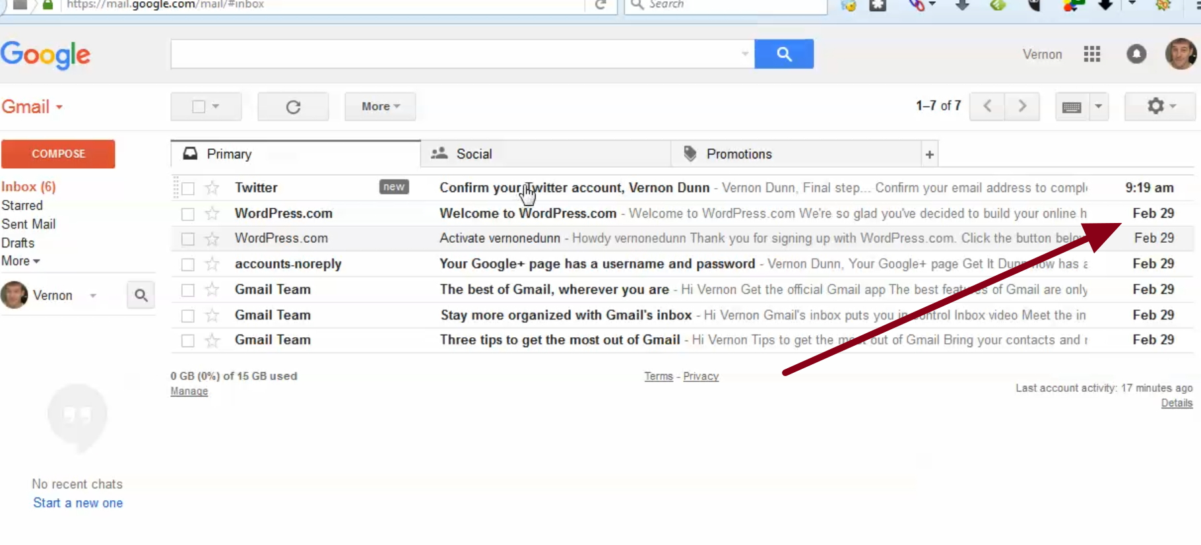Star the Three tips email

click(x=212, y=340)
